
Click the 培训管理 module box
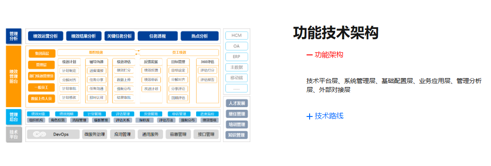coord(237,124)
